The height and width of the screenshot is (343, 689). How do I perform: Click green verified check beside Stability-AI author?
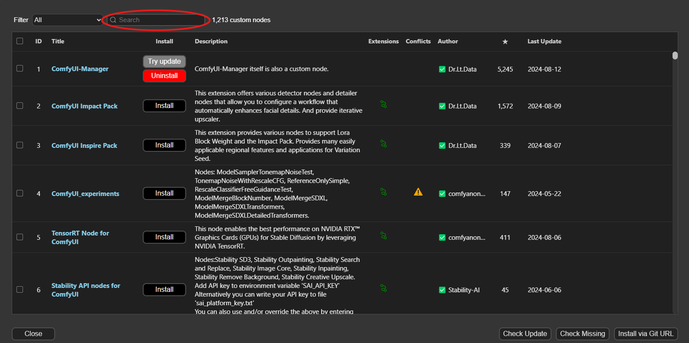coord(442,290)
